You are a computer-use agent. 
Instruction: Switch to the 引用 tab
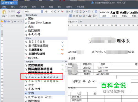coord(34,7)
